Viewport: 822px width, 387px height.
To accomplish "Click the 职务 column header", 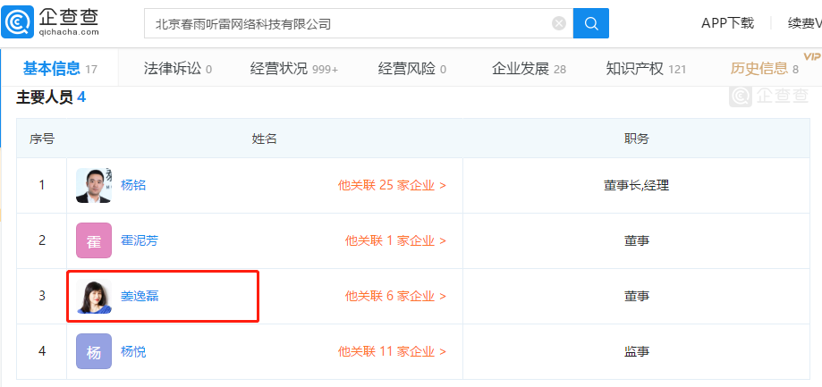I will pos(637,139).
